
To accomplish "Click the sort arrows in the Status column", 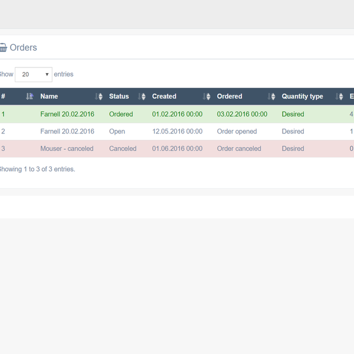I will (x=142, y=97).
